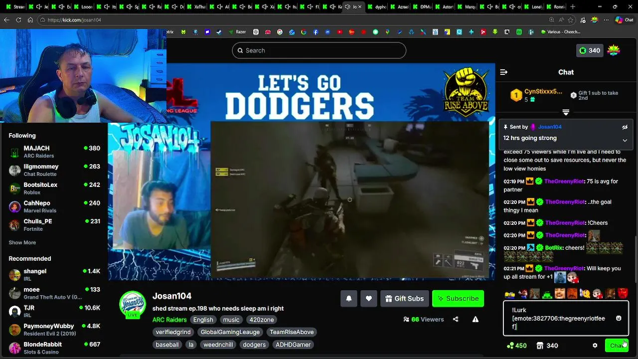The width and height of the screenshot is (638, 359).
Task: Send the message with the green Chat button
Action: (617, 346)
